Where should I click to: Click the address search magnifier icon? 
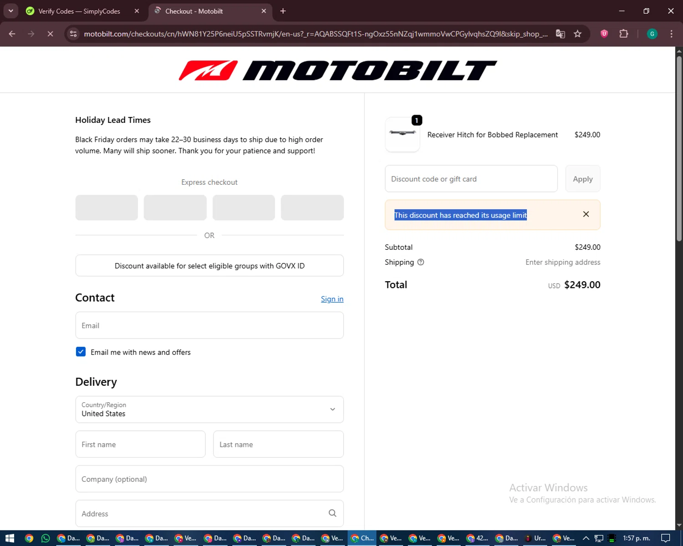click(x=332, y=513)
